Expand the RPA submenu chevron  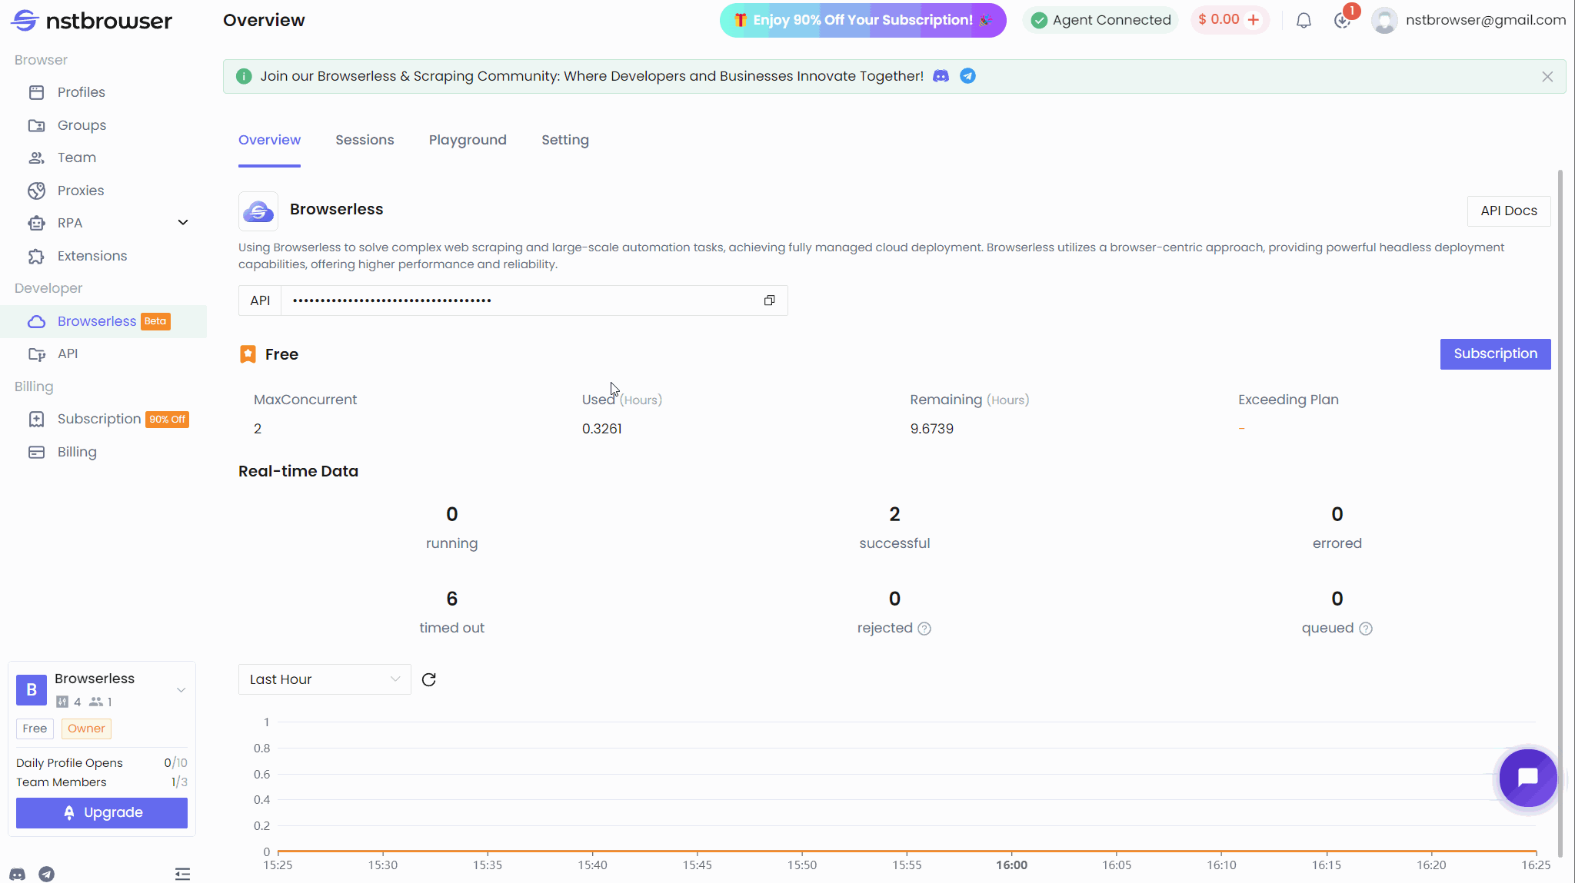coord(183,223)
